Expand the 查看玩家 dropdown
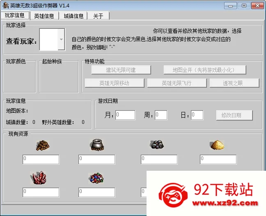Image resolution: width=266 pixels, height=216 pixels. 61,39
